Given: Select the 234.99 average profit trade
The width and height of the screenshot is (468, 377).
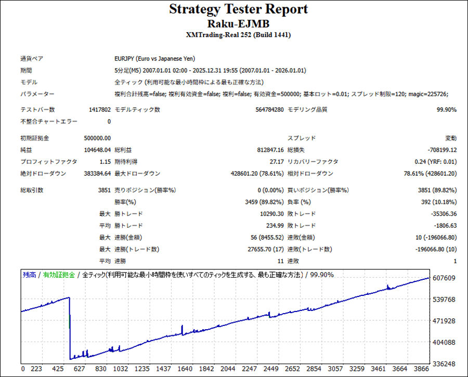Looking at the screenshot, I should (x=275, y=226).
